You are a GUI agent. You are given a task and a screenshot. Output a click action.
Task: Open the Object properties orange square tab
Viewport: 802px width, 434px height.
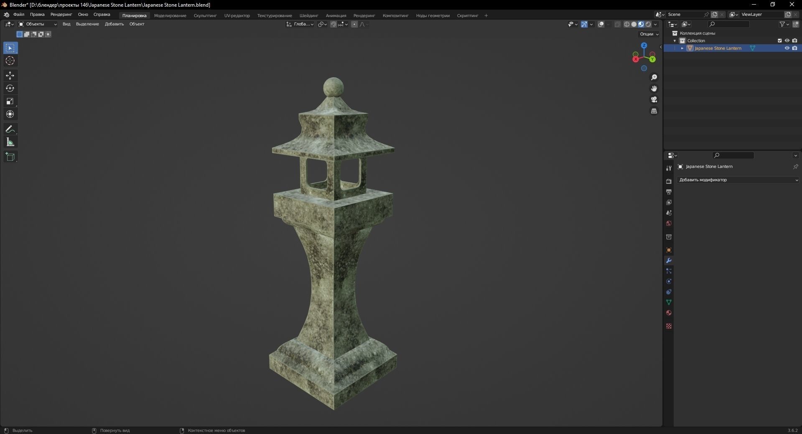(669, 250)
